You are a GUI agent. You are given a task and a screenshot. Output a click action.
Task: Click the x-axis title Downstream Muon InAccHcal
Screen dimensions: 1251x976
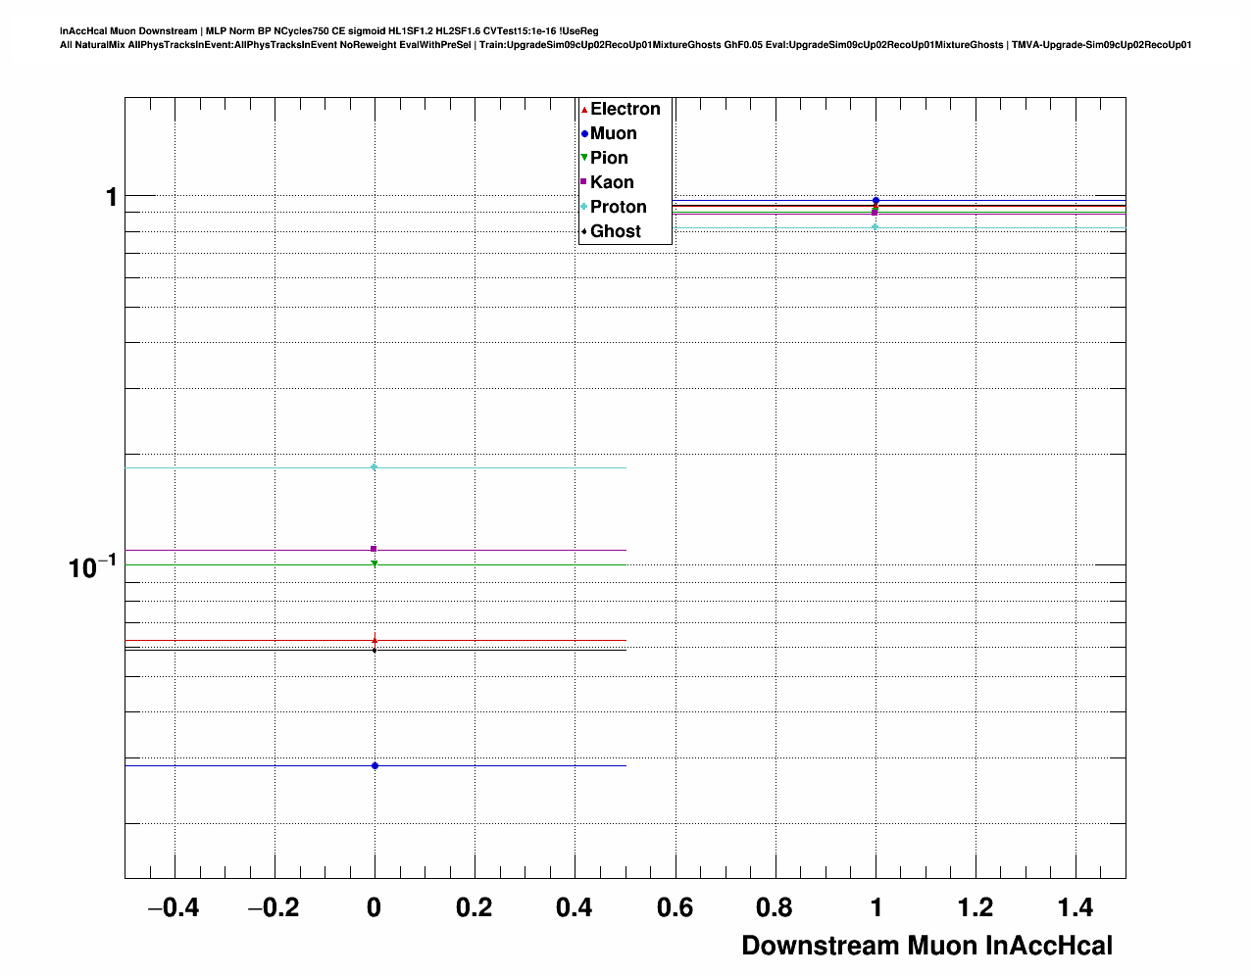point(926,946)
